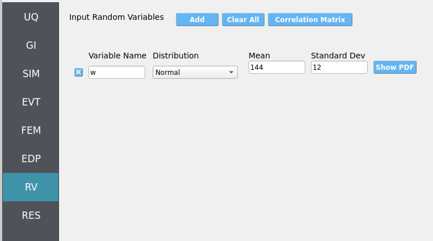Open the EDP sidebar panel
This screenshot has height=241, width=433.
click(x=31, y=159)
